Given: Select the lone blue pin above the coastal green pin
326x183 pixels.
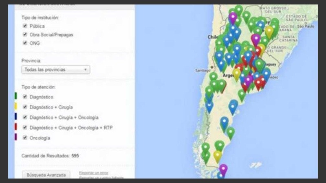Looking at the screenshot, I should click(x=224, y=123).
